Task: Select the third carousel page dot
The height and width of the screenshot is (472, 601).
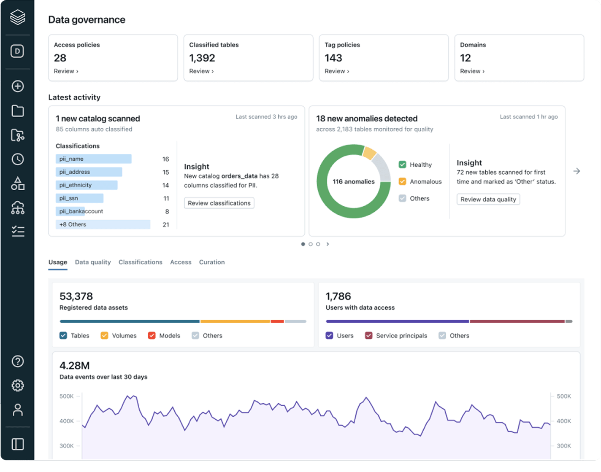Action: click(318, 244)
